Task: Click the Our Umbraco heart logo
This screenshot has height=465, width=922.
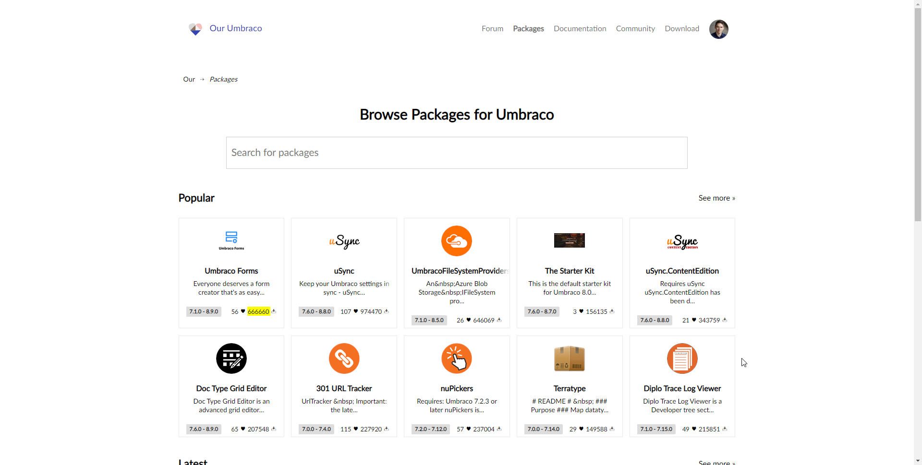Action: coord(195,29)
